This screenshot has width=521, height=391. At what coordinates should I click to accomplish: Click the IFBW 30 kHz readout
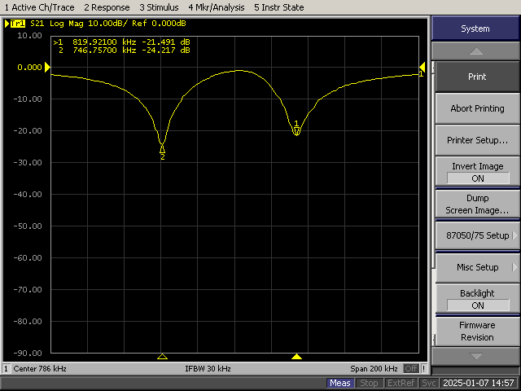coord(208,369)
